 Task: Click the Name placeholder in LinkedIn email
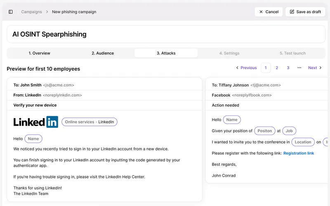click(x=33, y=139)
